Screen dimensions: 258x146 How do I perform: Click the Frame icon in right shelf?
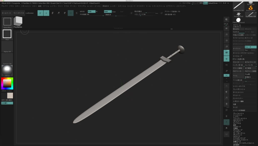(x=227, y=86)
